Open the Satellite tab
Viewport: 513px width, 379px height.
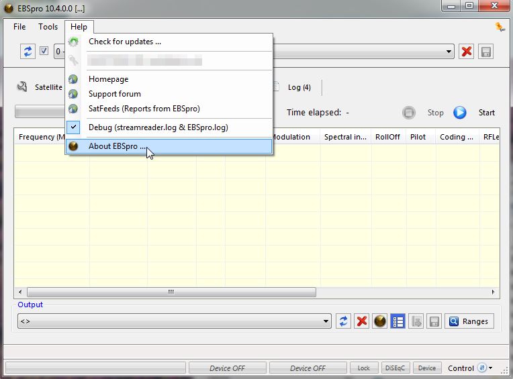pyautogui.click(x=48, y=87)
